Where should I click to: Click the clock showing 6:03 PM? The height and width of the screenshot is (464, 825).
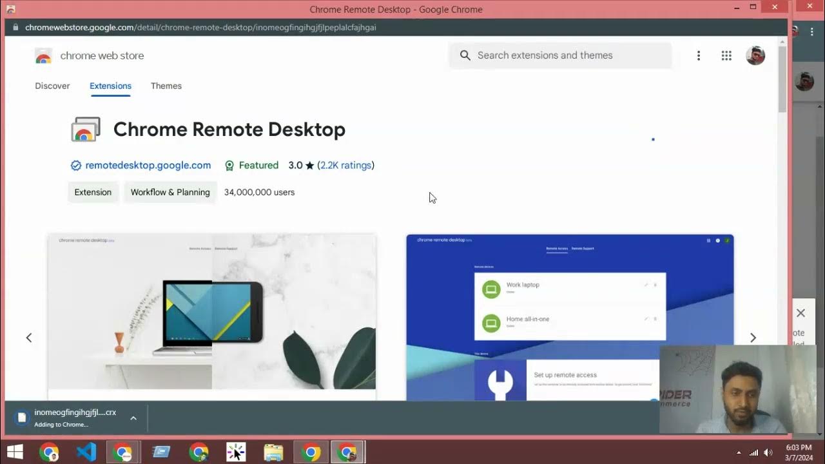[x=799, y=447]
